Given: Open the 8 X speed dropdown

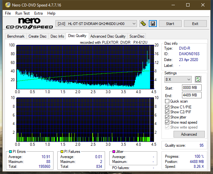Looking at the screenshot, I should (178, 79).
